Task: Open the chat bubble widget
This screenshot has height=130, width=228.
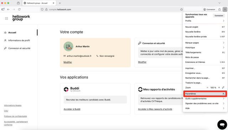Action: 222,125
